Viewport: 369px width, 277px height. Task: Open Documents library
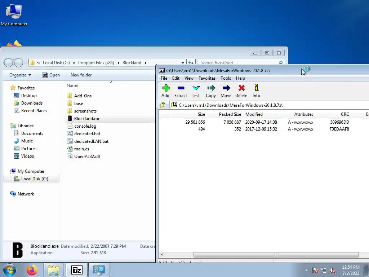coord(32,133)
